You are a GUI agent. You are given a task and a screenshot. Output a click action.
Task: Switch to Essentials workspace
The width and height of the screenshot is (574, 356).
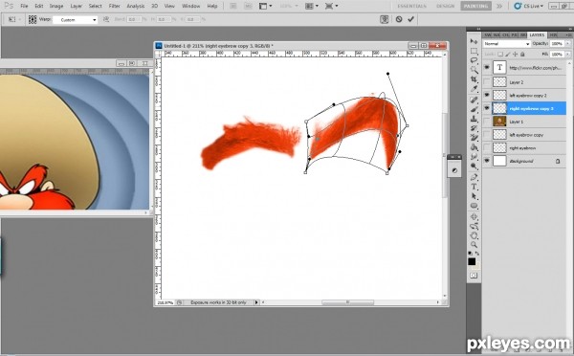point(411,6)
